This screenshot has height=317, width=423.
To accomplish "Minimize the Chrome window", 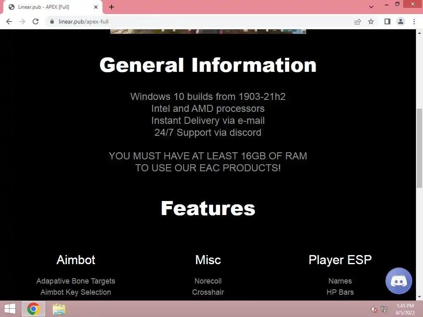I will coord(387,4).
